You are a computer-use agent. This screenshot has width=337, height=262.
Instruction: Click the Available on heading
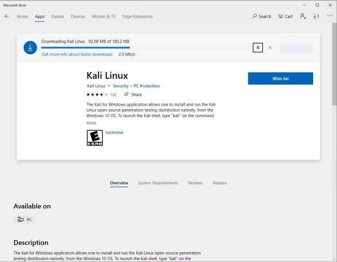32,206
